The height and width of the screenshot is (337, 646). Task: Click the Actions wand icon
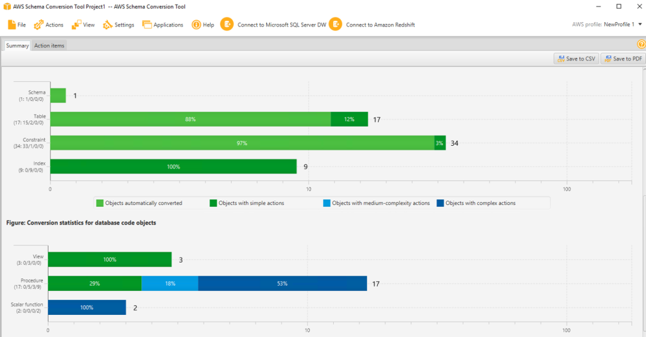coord(38,25)
